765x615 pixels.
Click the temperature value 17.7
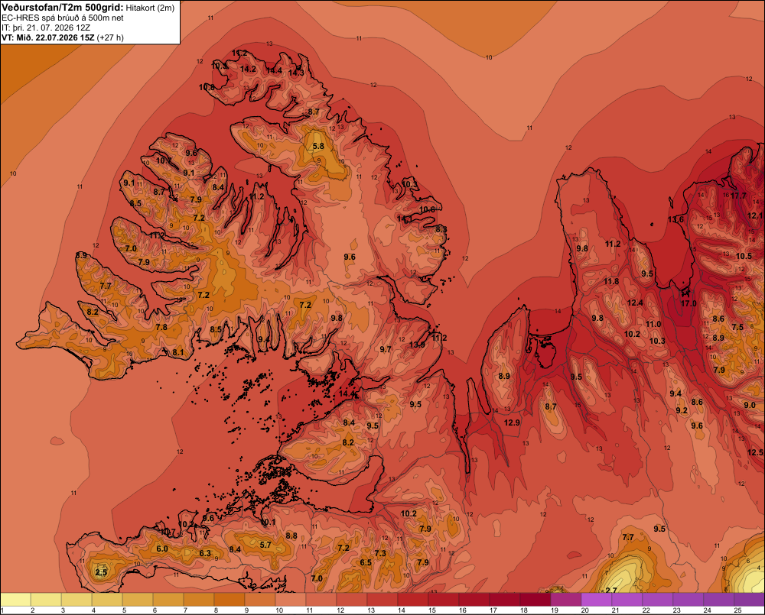pyautogui.click(x=738, y=196)
